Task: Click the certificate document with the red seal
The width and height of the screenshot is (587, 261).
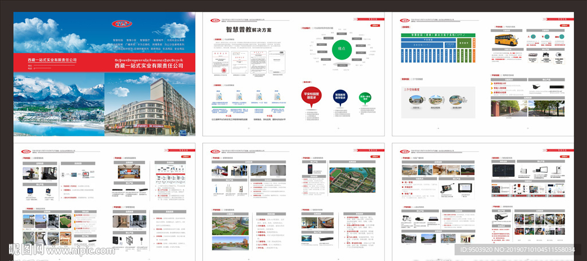Action: pos(220,62)
